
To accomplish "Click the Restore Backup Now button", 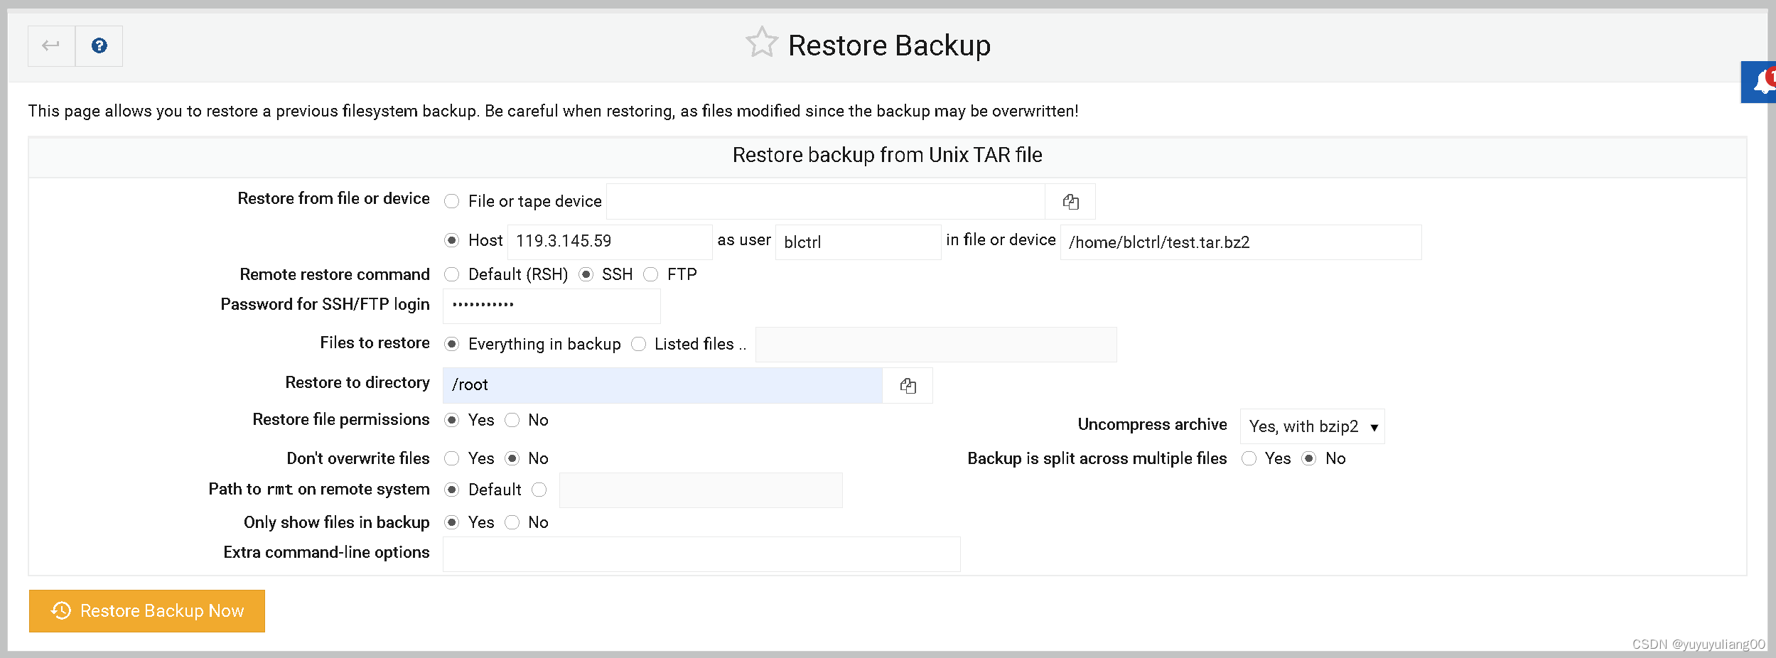I will pyautogui.click(x=147, y=610).
